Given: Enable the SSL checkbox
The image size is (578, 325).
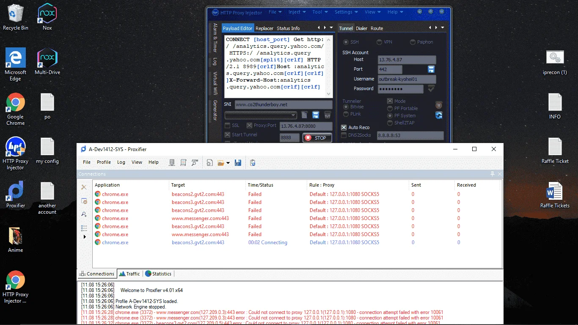Looking at the screenshot, I should pyautogui.click(x=228, y=125).
